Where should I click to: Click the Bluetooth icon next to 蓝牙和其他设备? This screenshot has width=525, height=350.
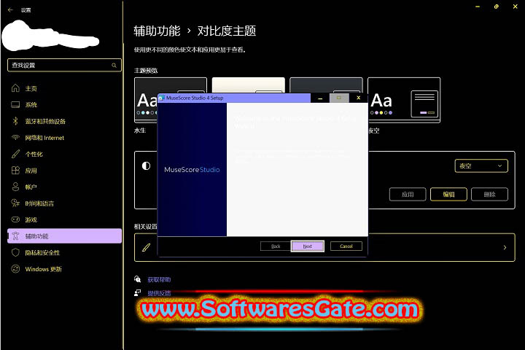pyautogui.click(x=15, y=121)
